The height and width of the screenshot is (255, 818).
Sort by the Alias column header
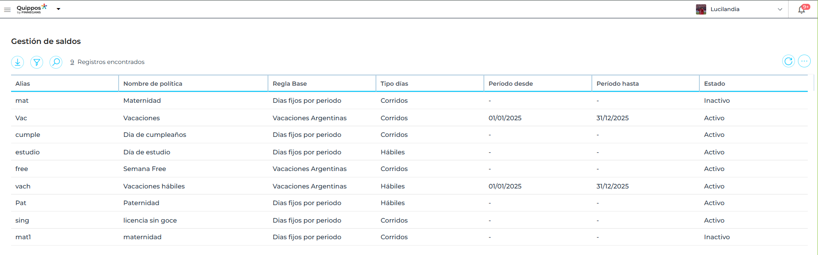[23, 84]
